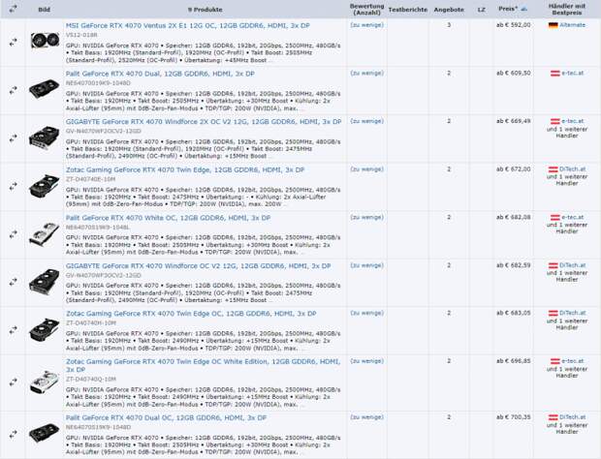Click compare icon for Palit White OC row
The height and width of the screenshot is (459, 601).
click(x=13, y=234)
